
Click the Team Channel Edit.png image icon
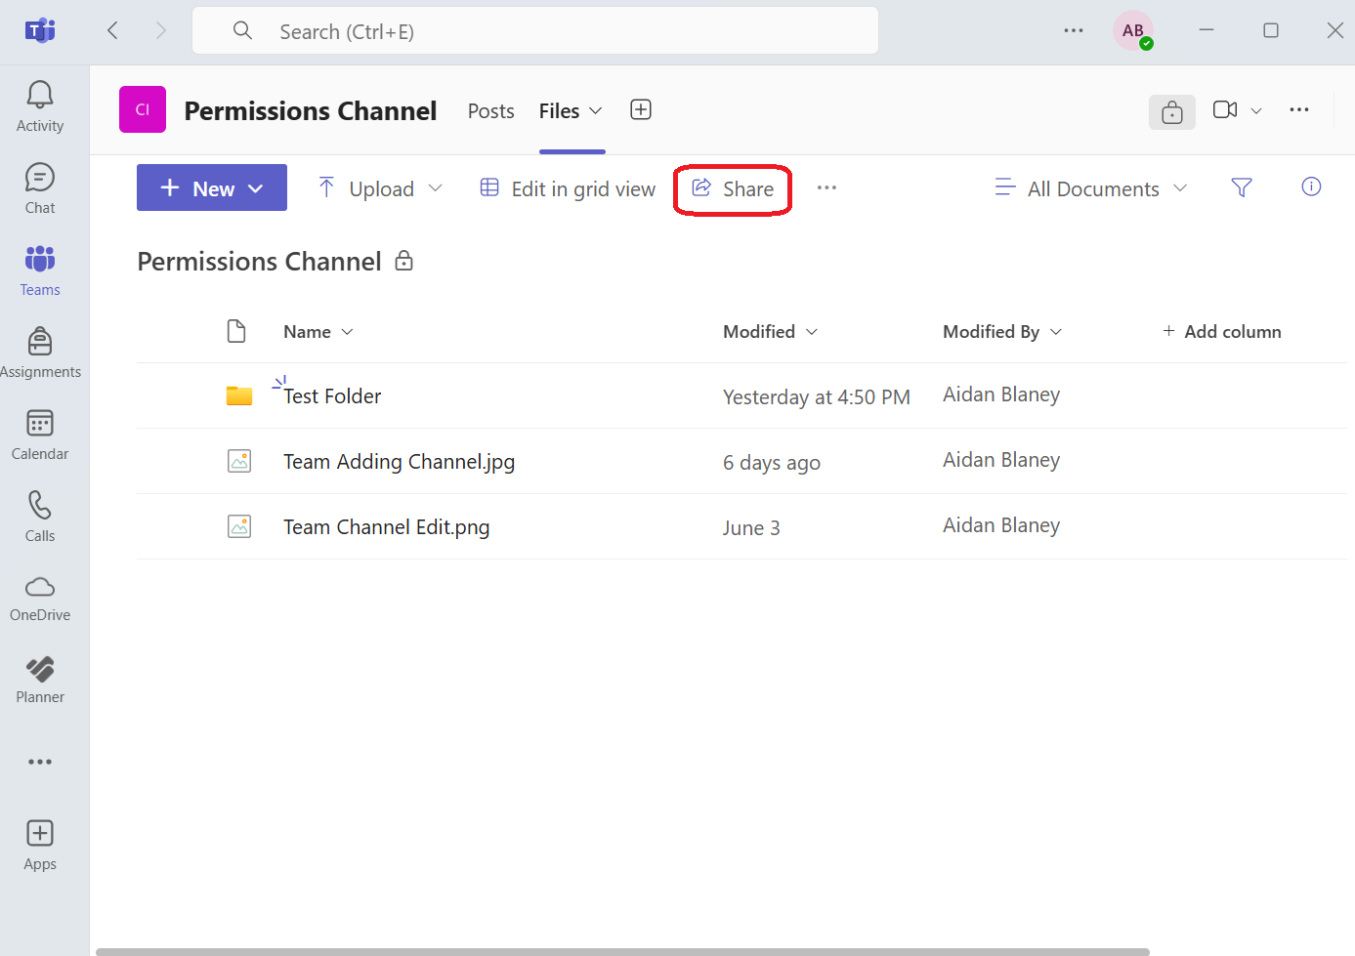[239, 526]
